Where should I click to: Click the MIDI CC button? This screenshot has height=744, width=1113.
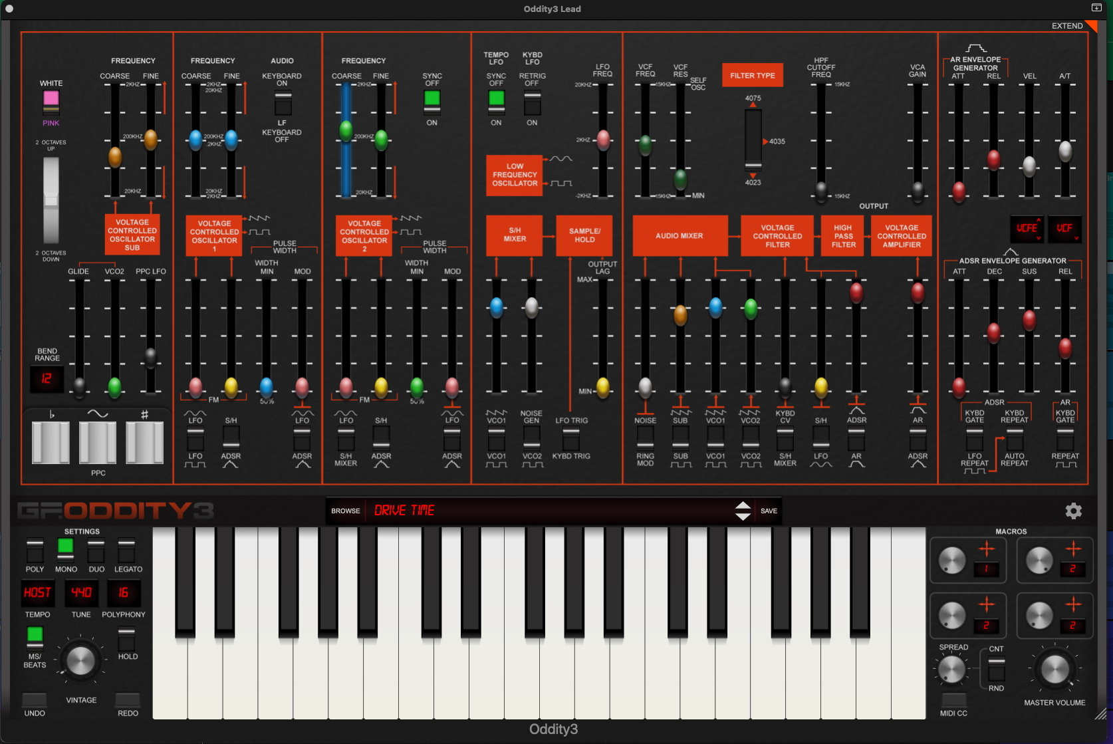pos(953,700)
